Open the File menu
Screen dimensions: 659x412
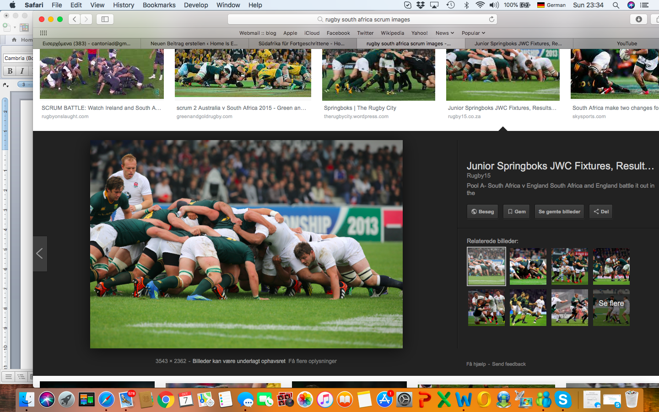tap(57, 5)
